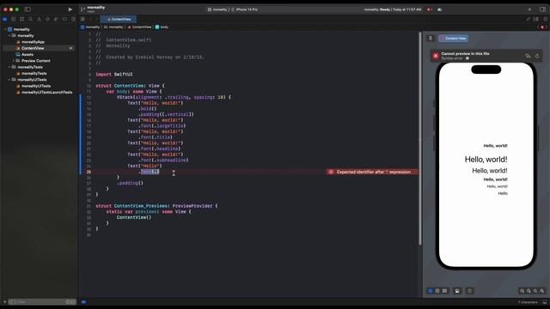Open the Project navigator tab icon
The height and width of the screenshot is (309, 550).
(5, 19)
